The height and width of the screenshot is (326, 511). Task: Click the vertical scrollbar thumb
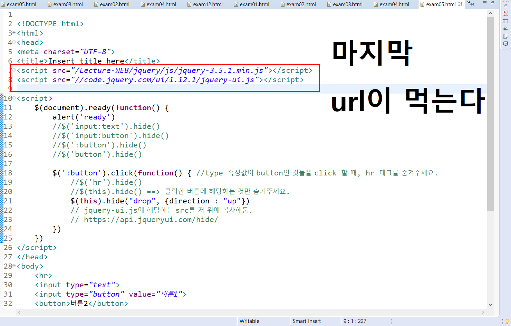pyautogui.click(x=490, y=114)
